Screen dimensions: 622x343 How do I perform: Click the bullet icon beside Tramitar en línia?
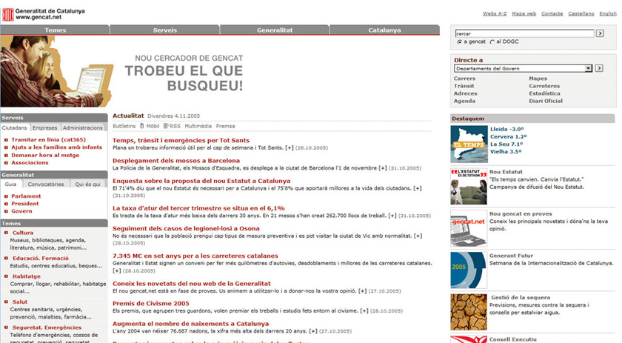coord(6,140)
